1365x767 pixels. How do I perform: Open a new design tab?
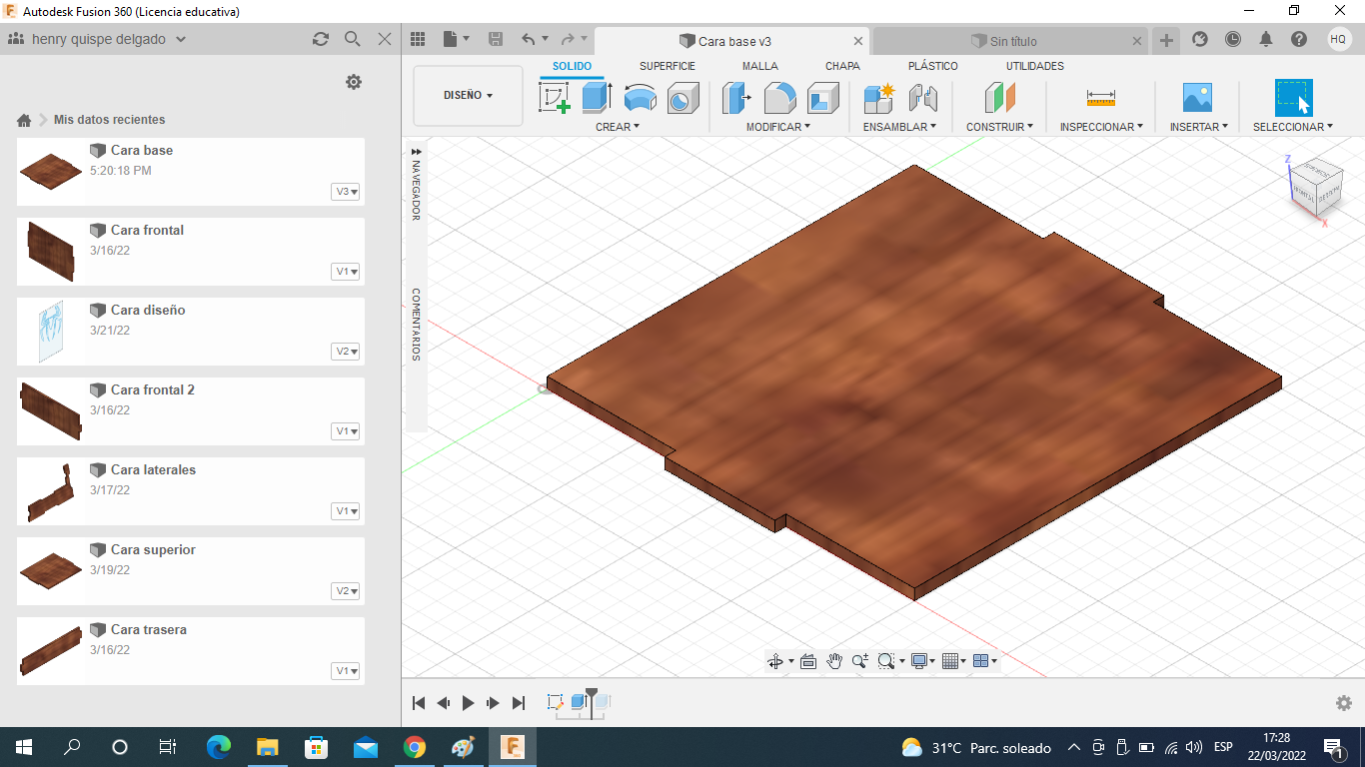1166,40
